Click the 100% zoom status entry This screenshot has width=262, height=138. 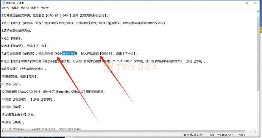click(x=211, y=135)
